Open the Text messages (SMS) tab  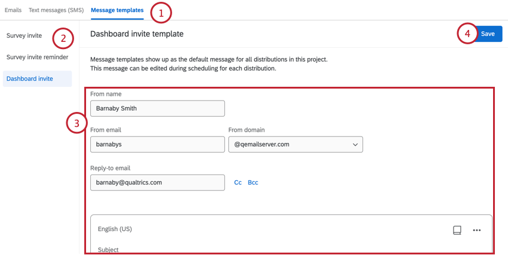tap(56, 11)
